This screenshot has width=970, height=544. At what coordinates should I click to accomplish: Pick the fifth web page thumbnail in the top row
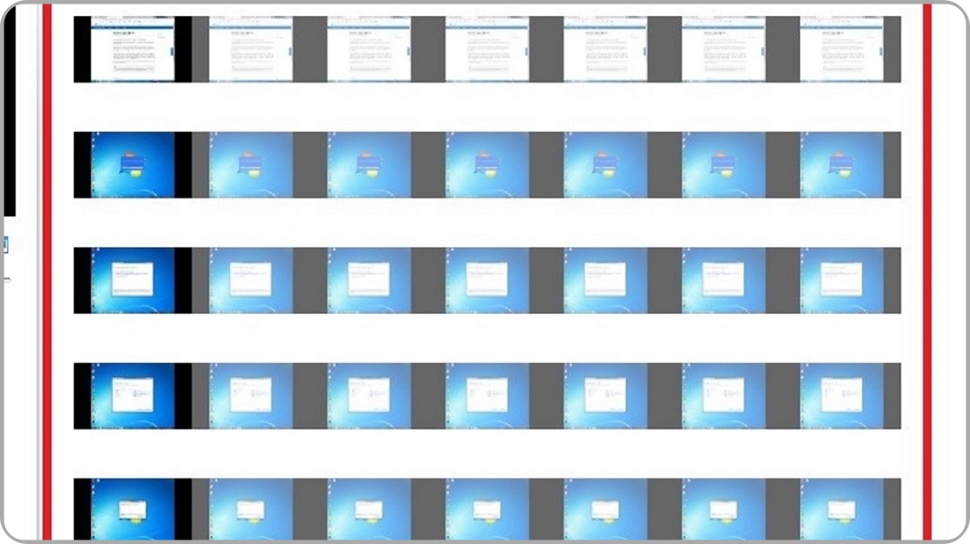click(x=605, y=48)
